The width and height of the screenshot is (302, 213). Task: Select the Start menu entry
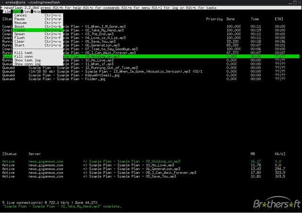[38, 45]
